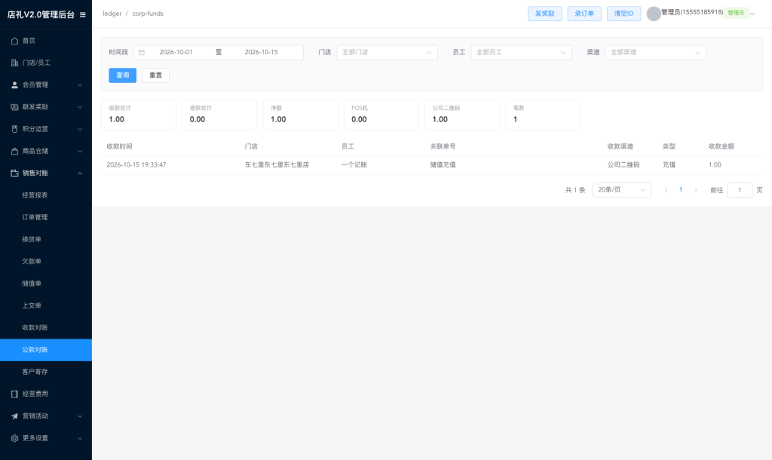Viewport: 772px width, 460px height.
Task: Click cell 2026-10-15 19:33:47
Action: pos(136,165)
